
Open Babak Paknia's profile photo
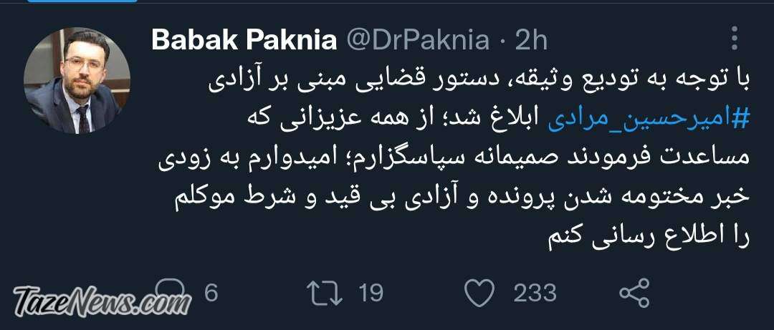tap(77, 80)
